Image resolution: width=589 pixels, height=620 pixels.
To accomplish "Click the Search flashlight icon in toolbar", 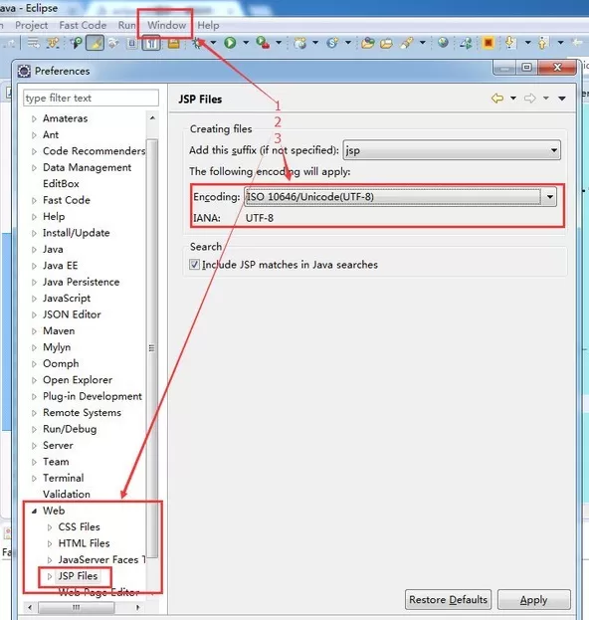I will (x=407, y=43).
